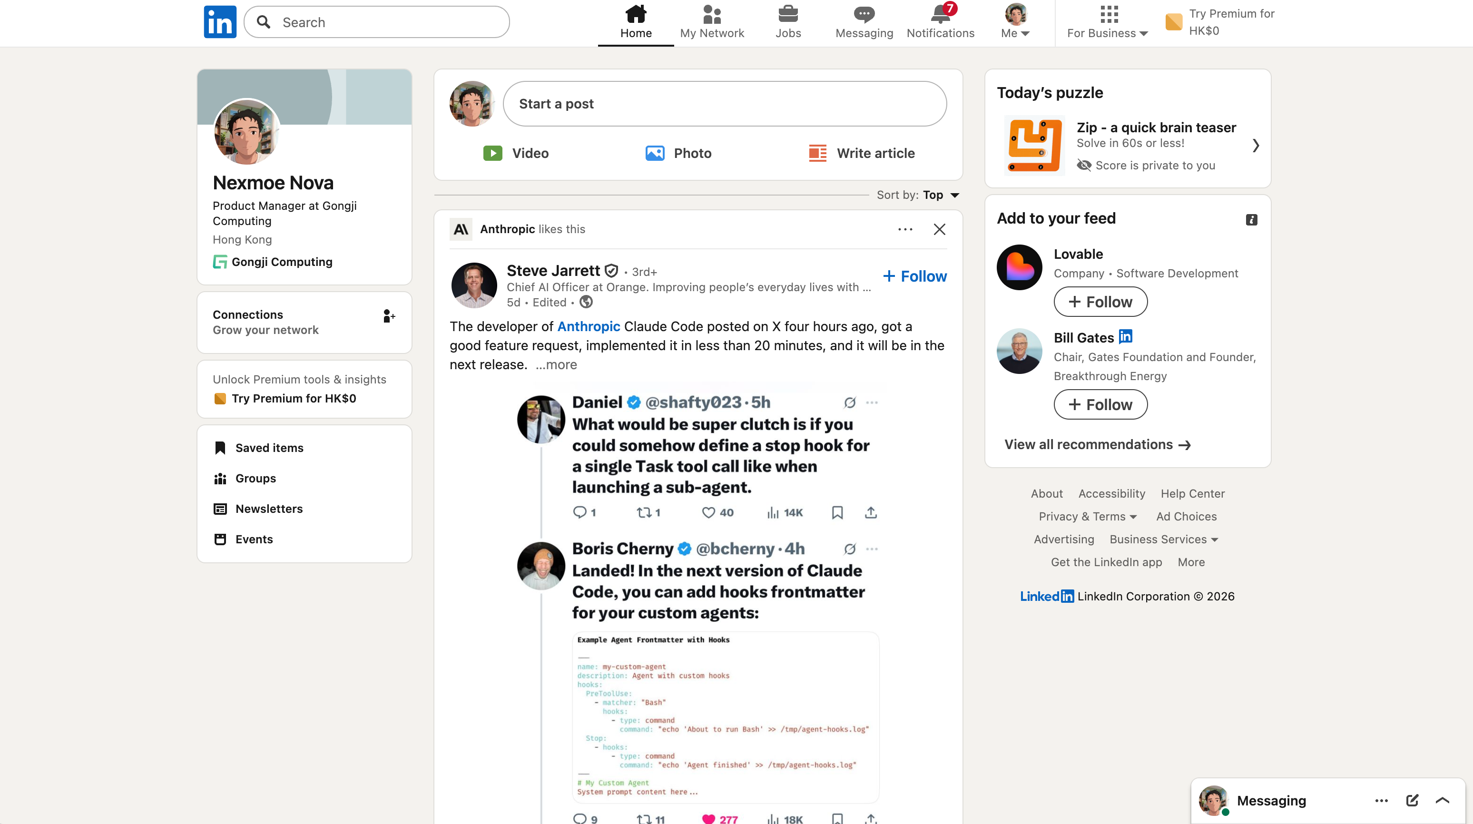
Task: Open Saved items from the sidebar
Action: 269,448
